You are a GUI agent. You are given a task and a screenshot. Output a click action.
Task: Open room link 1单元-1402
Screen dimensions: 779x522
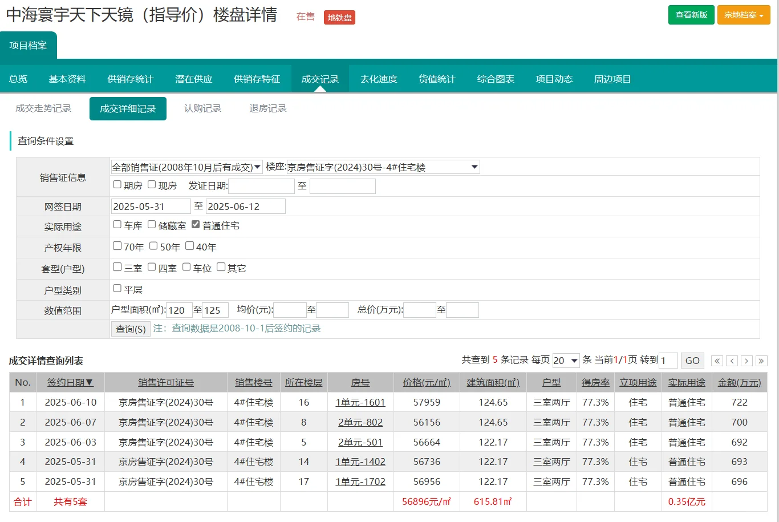click(x=360, y=462)
